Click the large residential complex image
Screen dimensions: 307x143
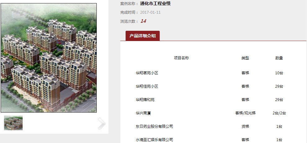coord(49,58)
